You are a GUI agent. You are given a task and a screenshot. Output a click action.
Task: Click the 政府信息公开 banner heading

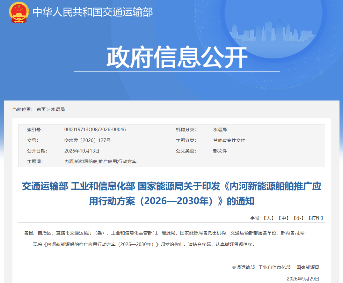point(177,57)
